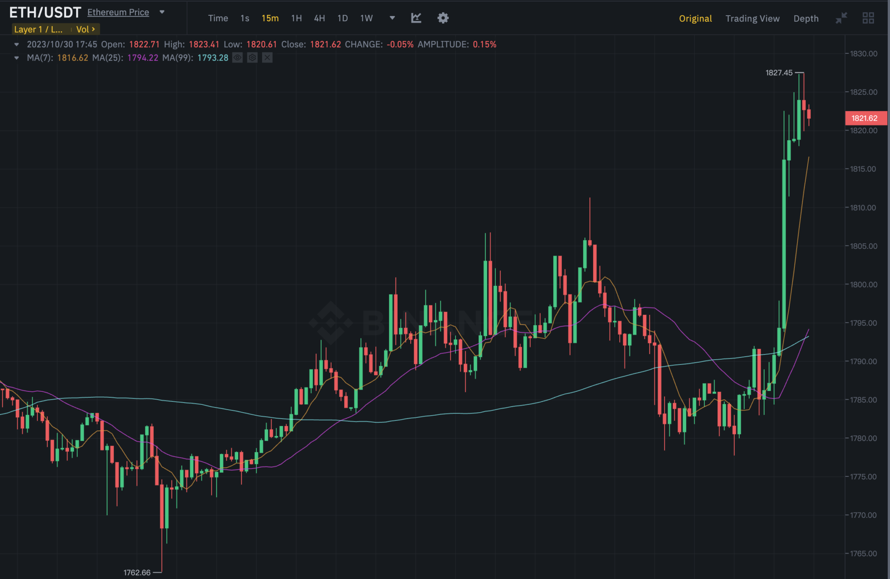Click the MA indicator settings icon
Viewport: 890px width, 579px height.
(252, 57)
